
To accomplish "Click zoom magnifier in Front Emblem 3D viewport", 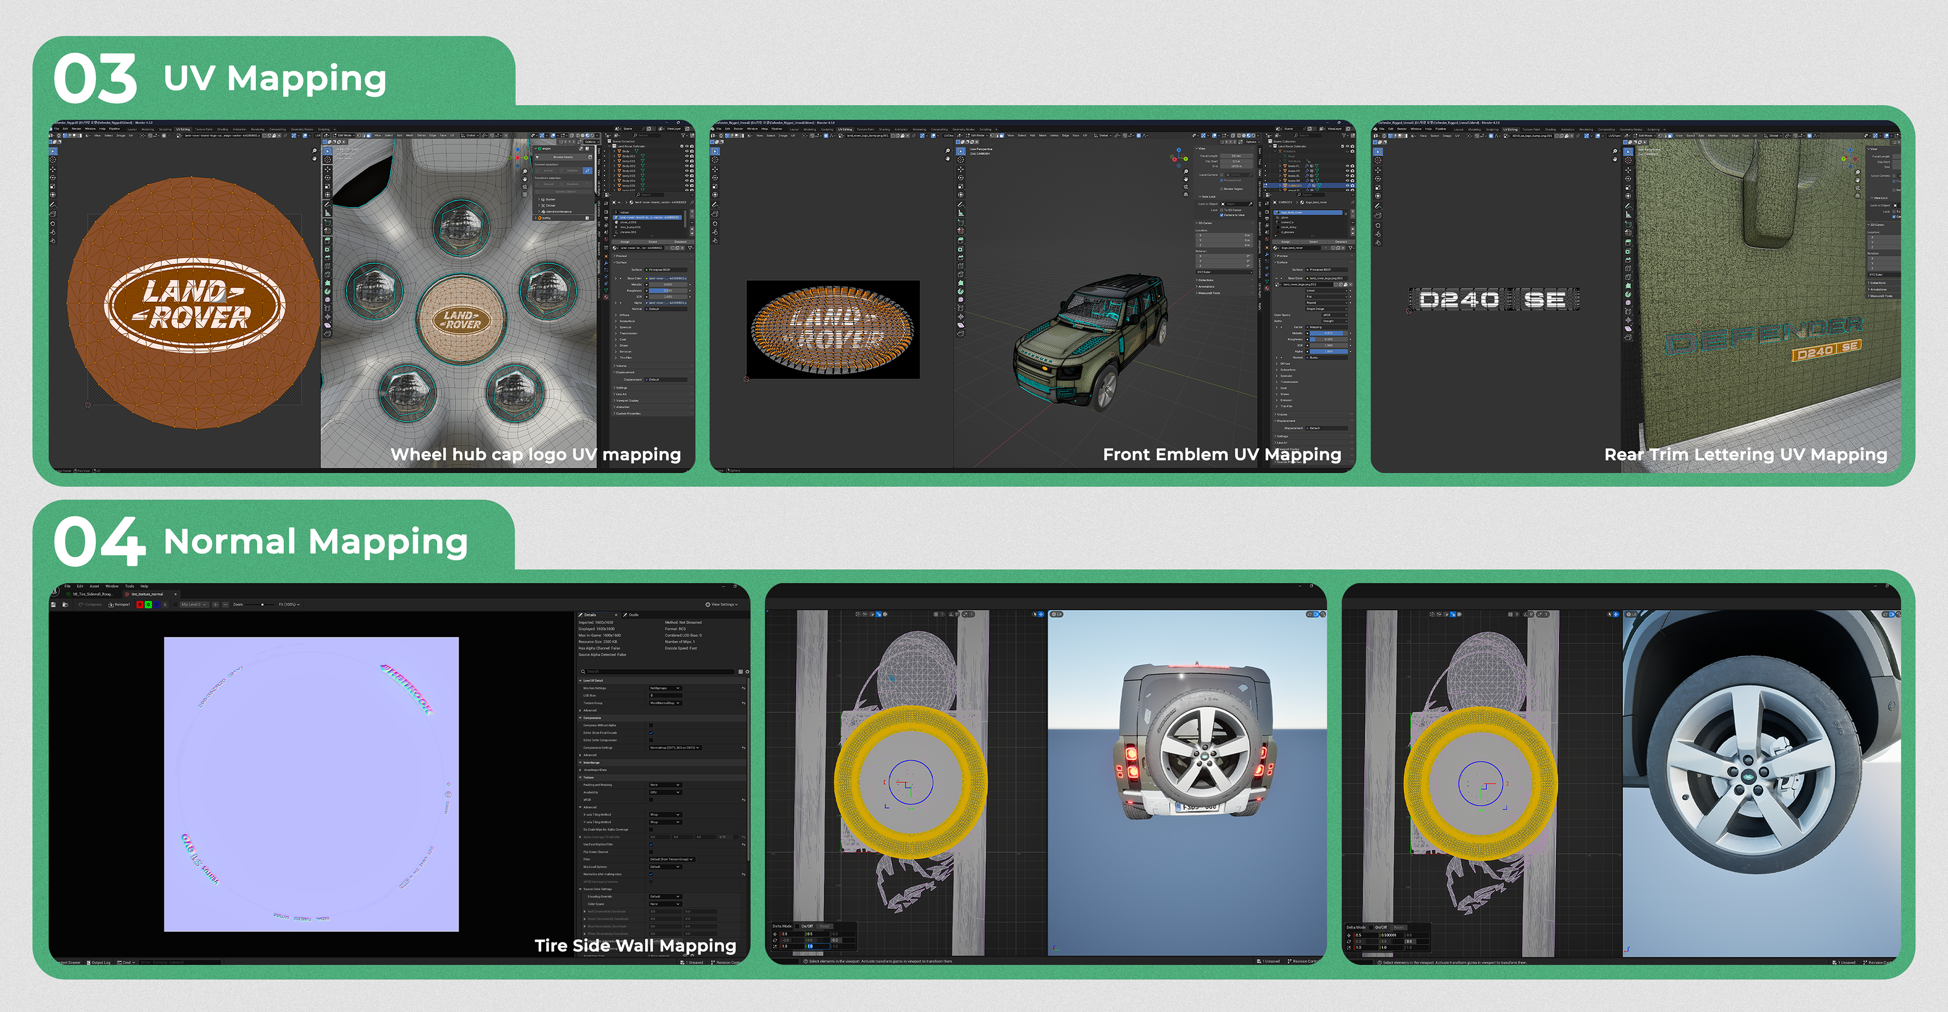I will (1186, 171).
